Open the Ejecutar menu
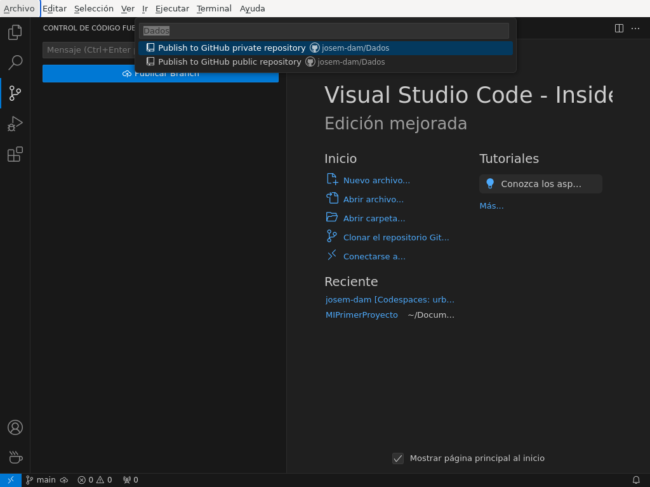 [x=172, y=9]
